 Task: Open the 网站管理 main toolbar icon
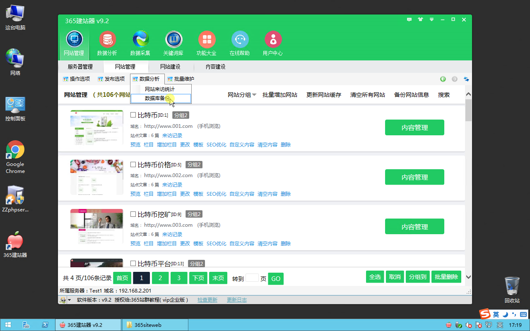[74, 43]
